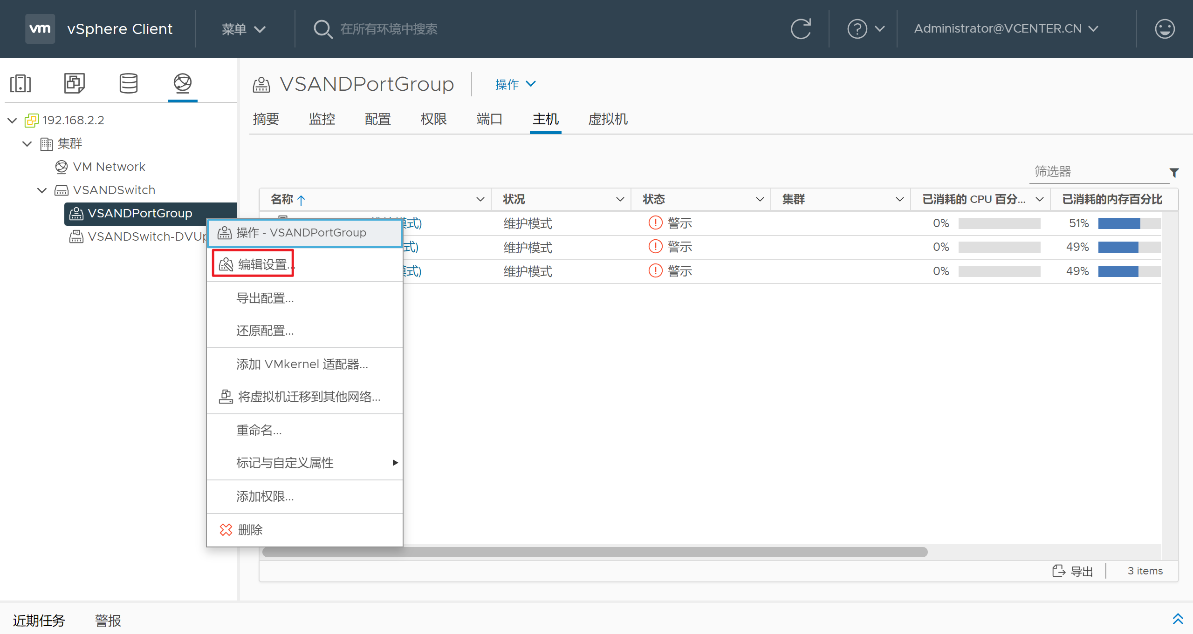Click the warning icon in the first host row
This screenshot has height=634, width=1193.
coord(655,223)
